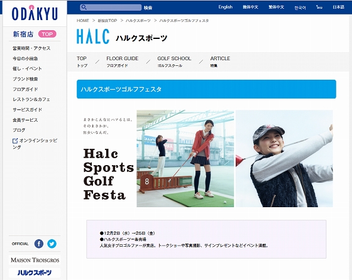352x280 pixels.
Task: Click the smiling golfer with cap photo
Action: pyautogui.click(x=284, y=158)
